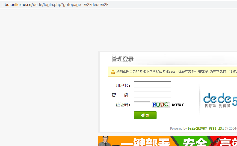This screenshot has height=146, width=237.
Task: Click the 看不清? refresh captcha link
Action: point(177,105)
